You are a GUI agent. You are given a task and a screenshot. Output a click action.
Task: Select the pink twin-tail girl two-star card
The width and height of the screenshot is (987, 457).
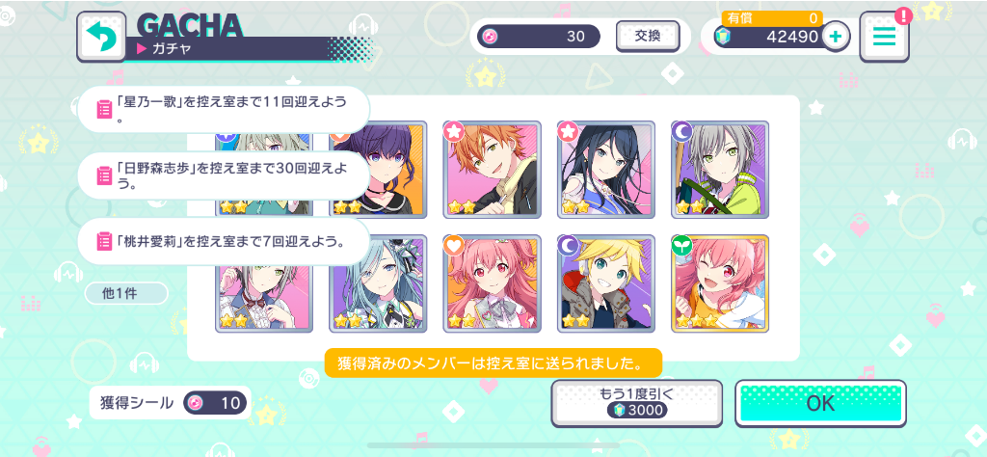(493, 283)
